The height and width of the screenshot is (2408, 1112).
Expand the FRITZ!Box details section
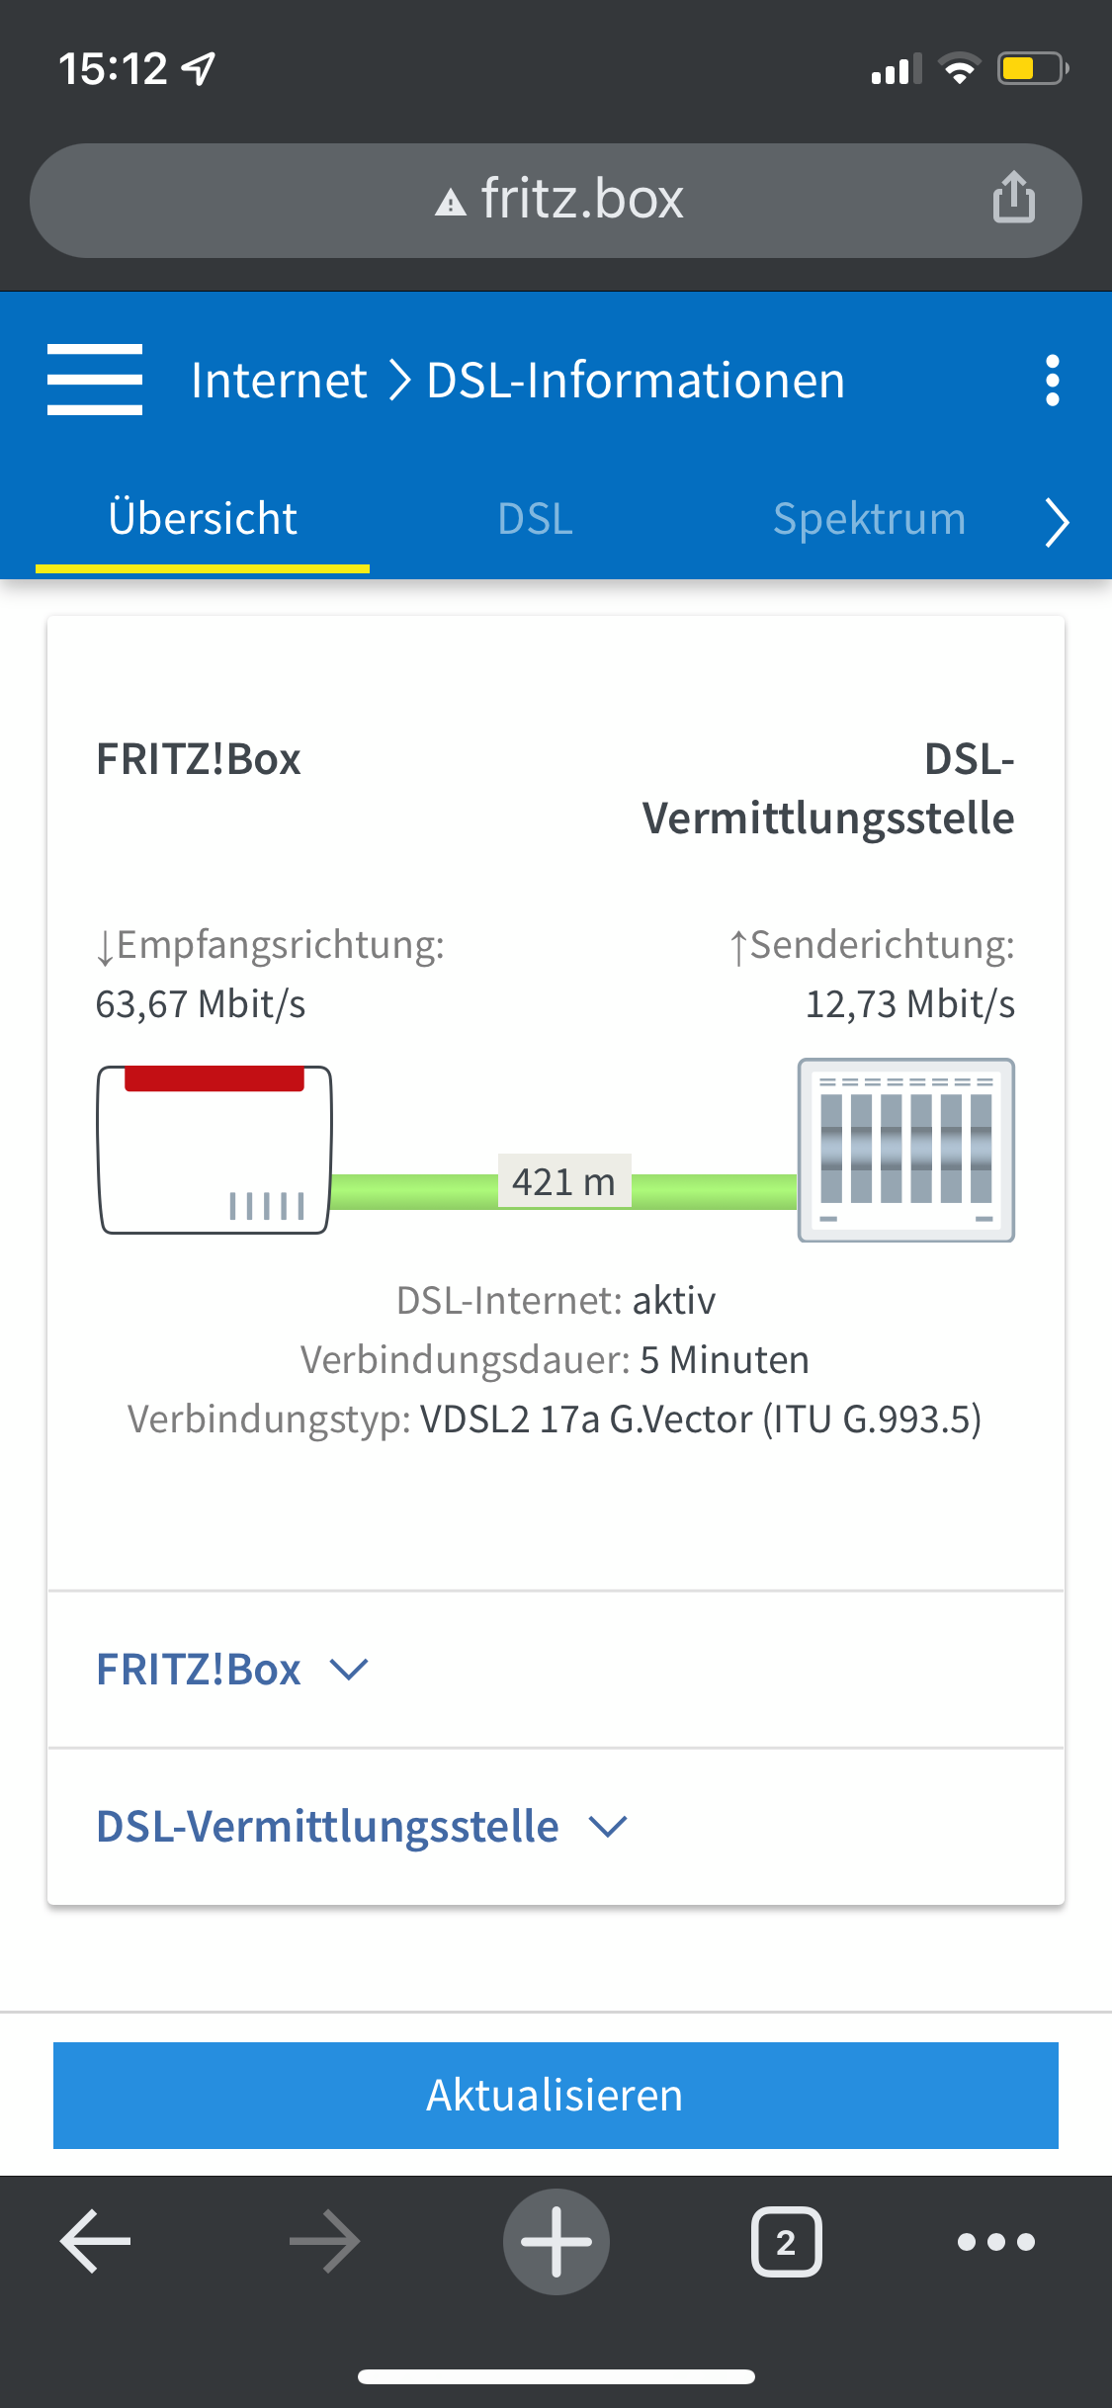point(232,1670)
